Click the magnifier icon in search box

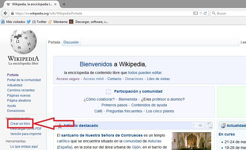click(x=214, y=13)
